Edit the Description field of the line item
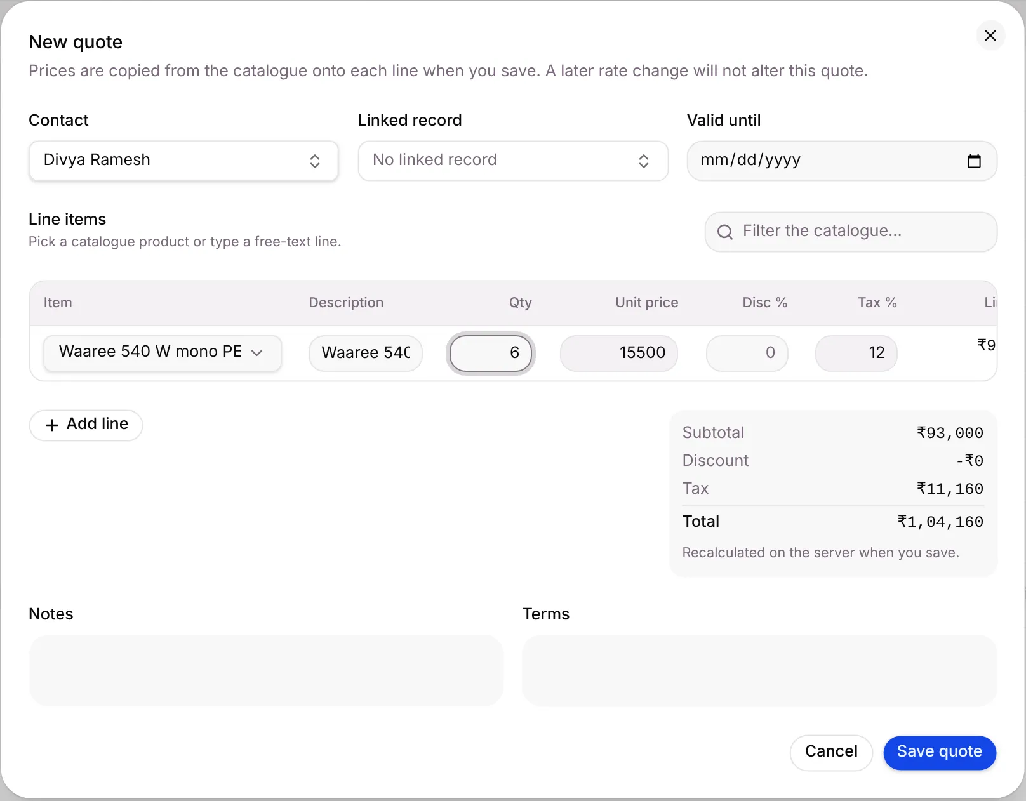The image size is (1026, 801). point(366,353)
